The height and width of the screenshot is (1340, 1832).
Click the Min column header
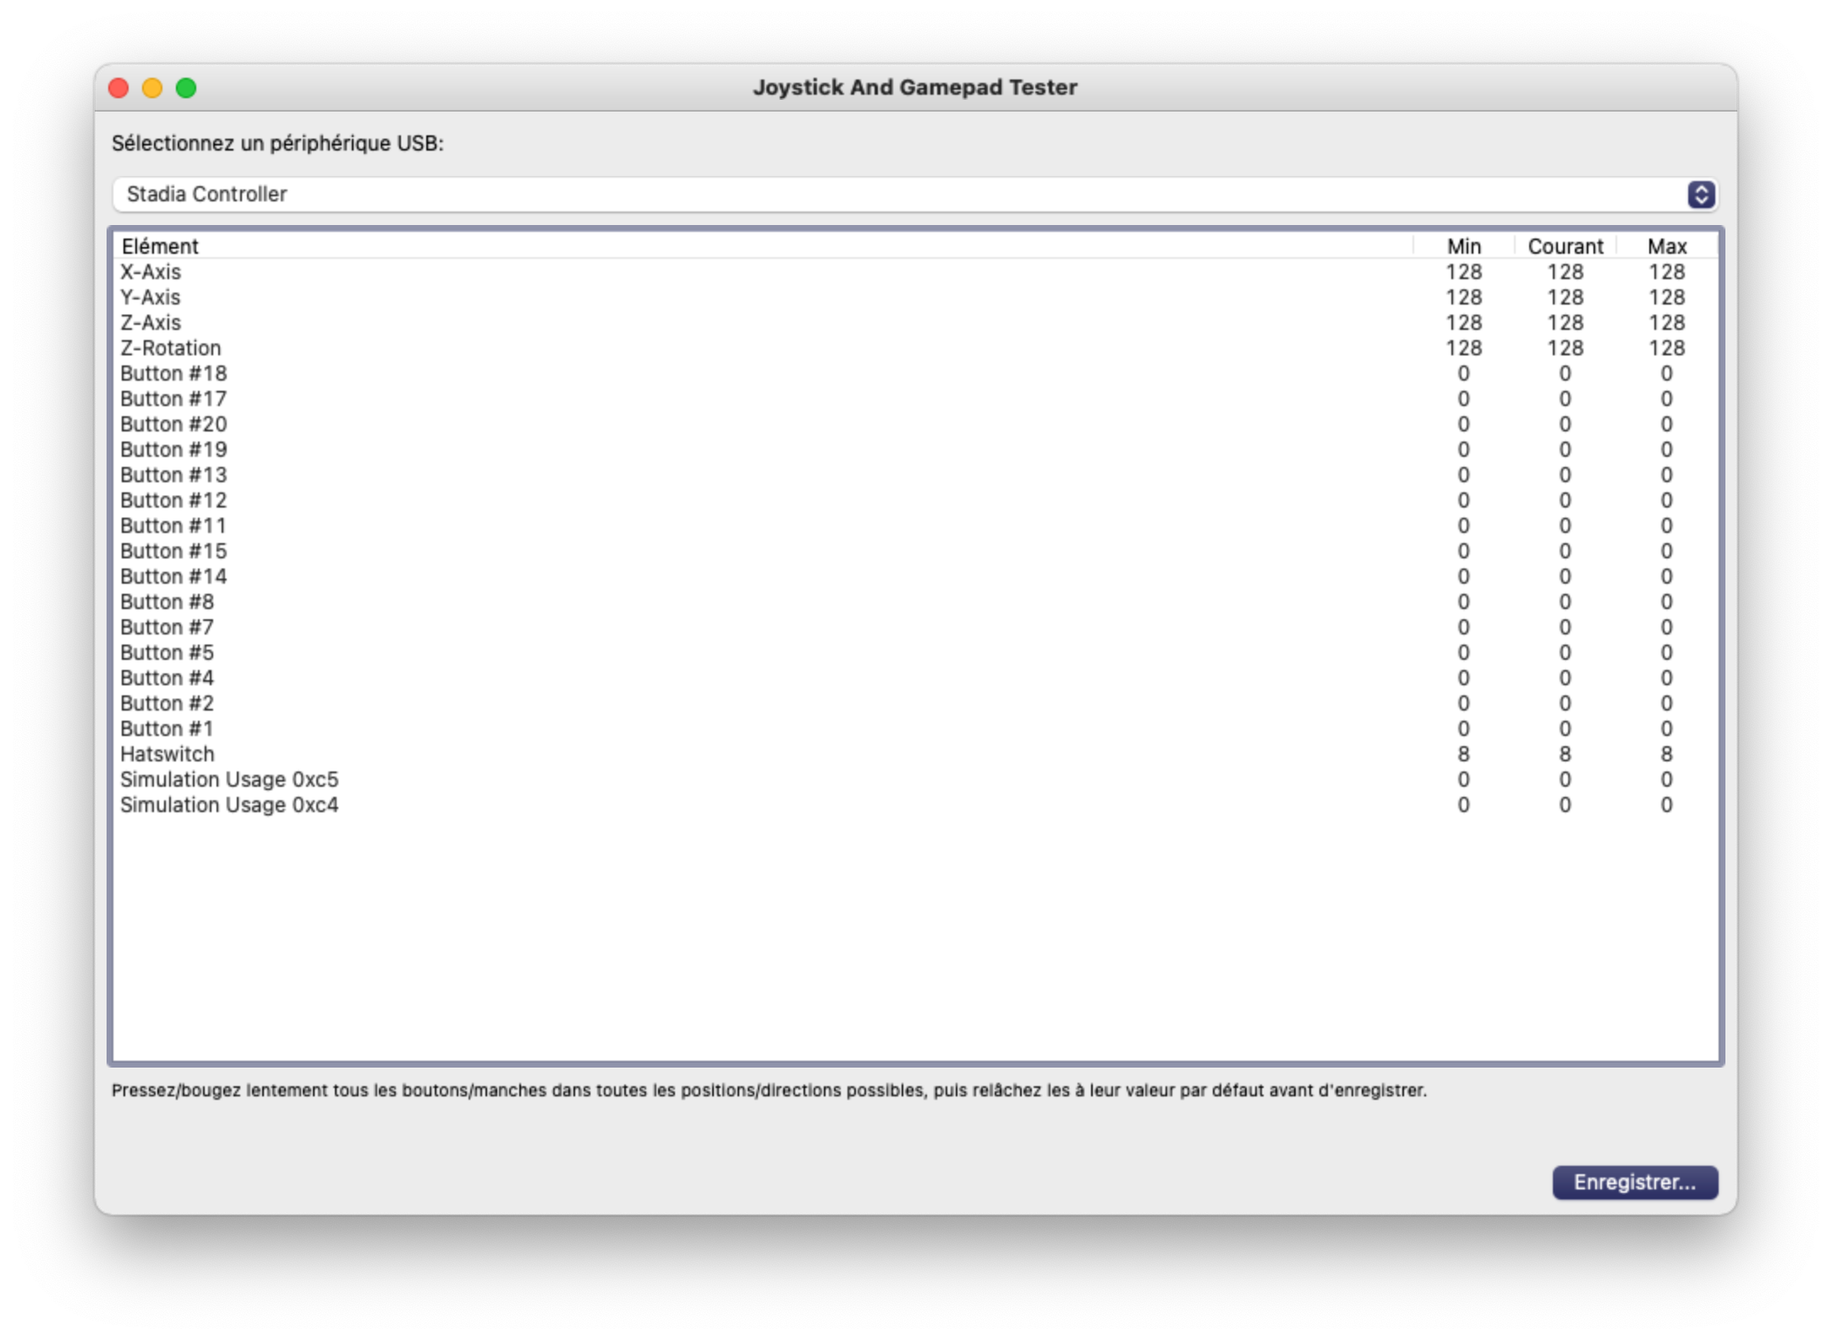click(1463, 246)
